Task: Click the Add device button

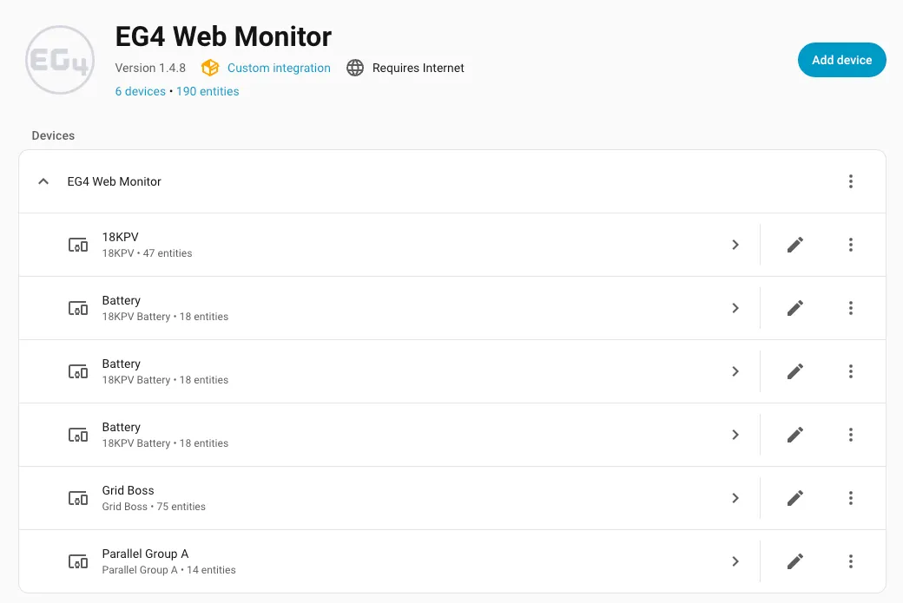Action: pyautogui.click(x=842, y=60)
